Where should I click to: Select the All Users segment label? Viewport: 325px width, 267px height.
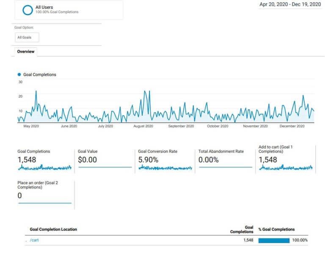tap(44, 7)
